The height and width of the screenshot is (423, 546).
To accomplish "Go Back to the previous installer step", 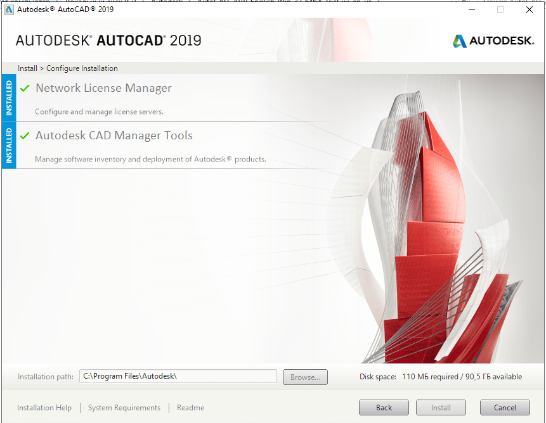I will (x=384, y=408).
